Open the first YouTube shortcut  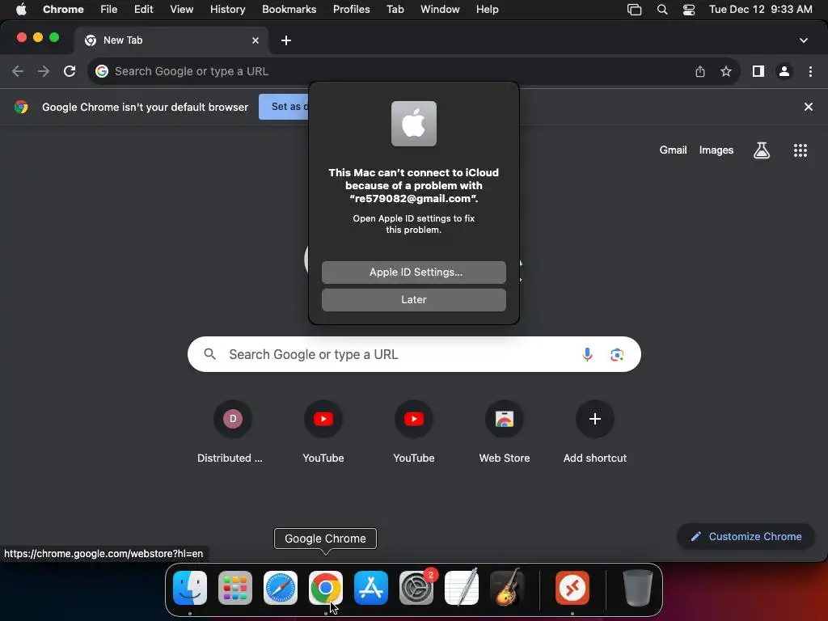pyautogui.click(x=323, y=432)
